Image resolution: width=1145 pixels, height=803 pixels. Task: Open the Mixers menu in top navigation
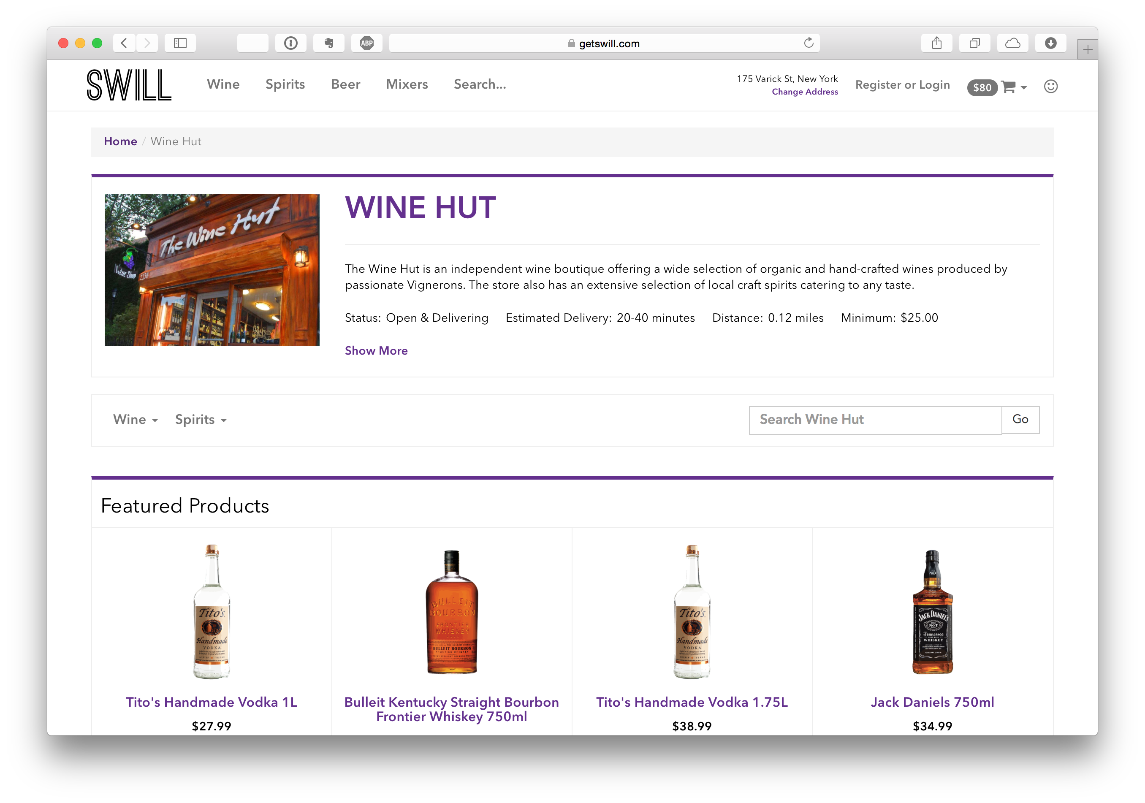[x=407, y=84]
